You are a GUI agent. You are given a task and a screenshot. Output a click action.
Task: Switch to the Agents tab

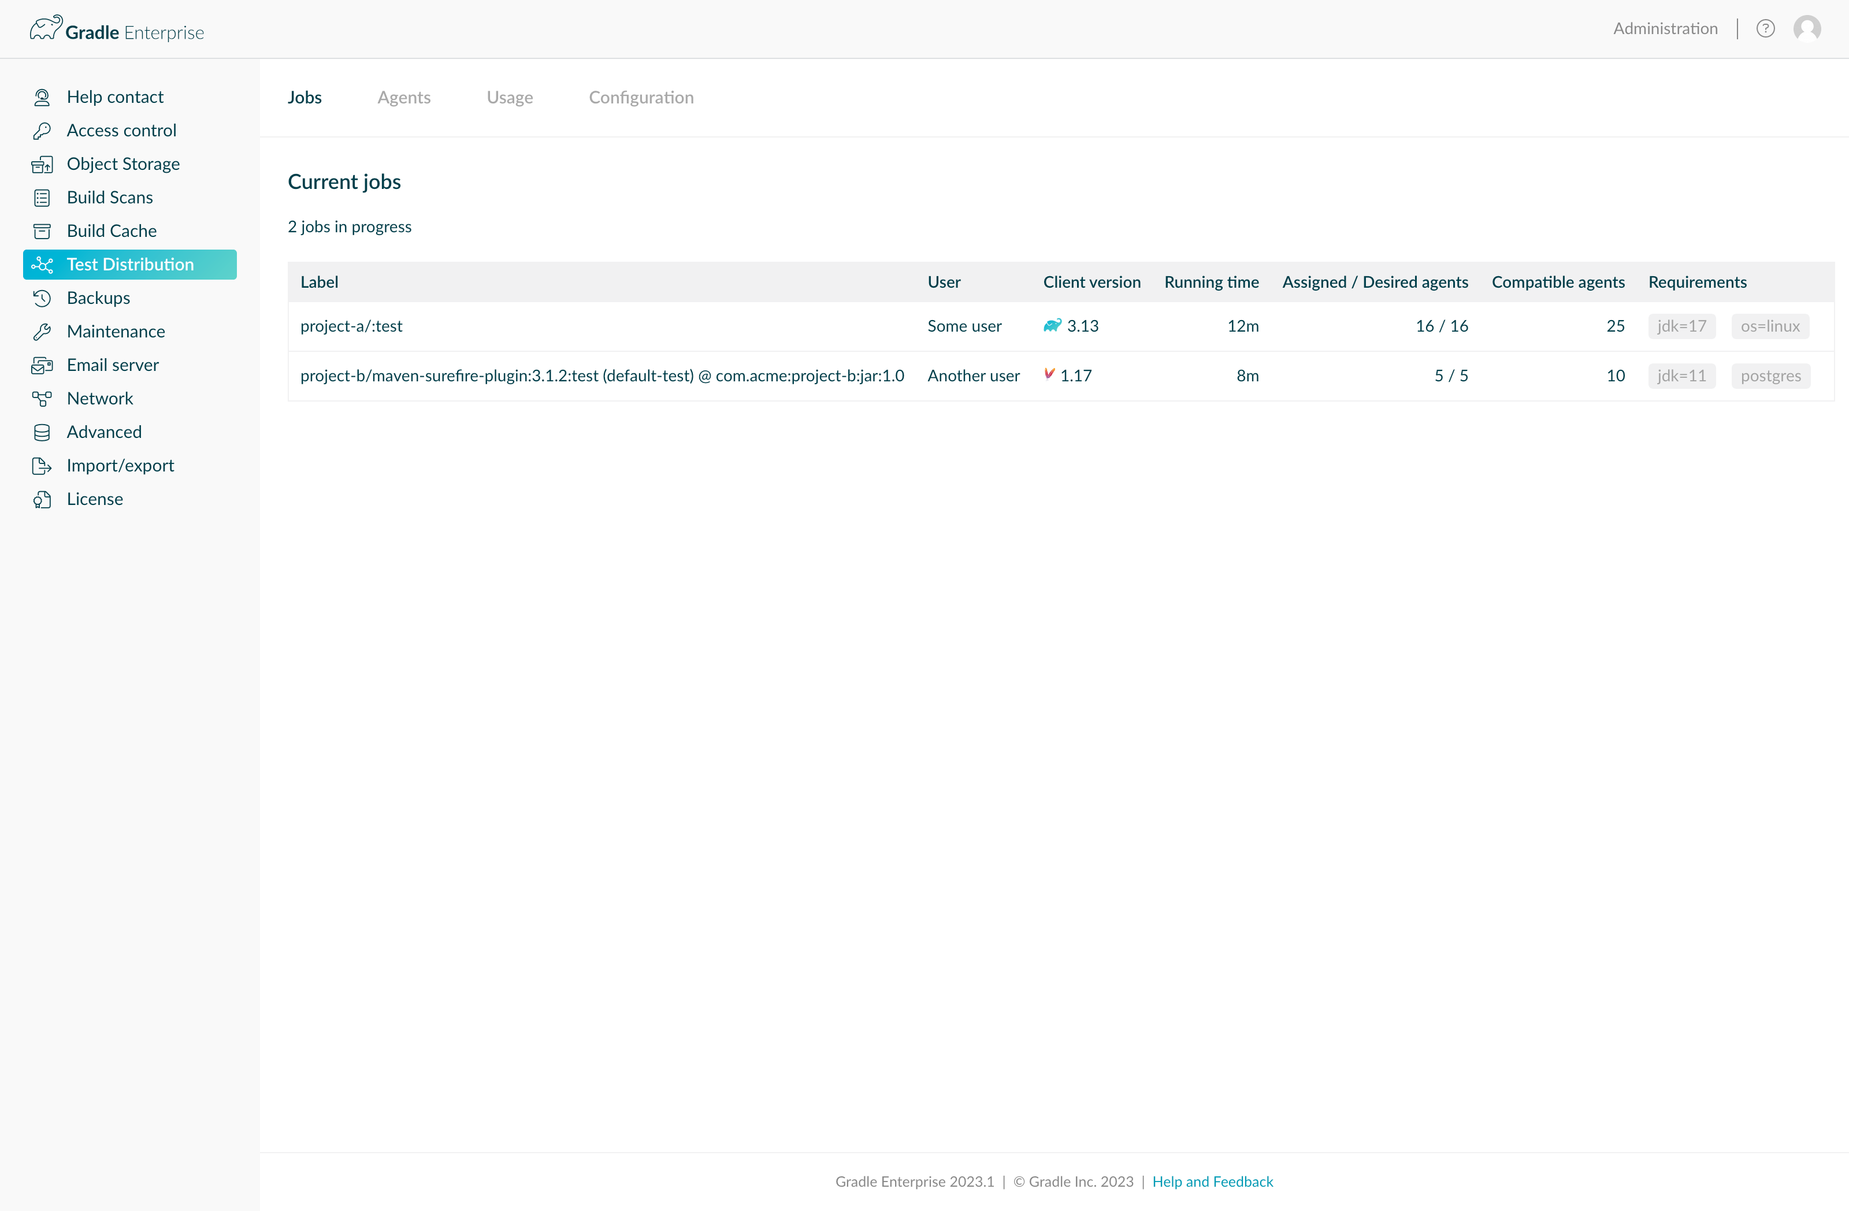(404, 97)
